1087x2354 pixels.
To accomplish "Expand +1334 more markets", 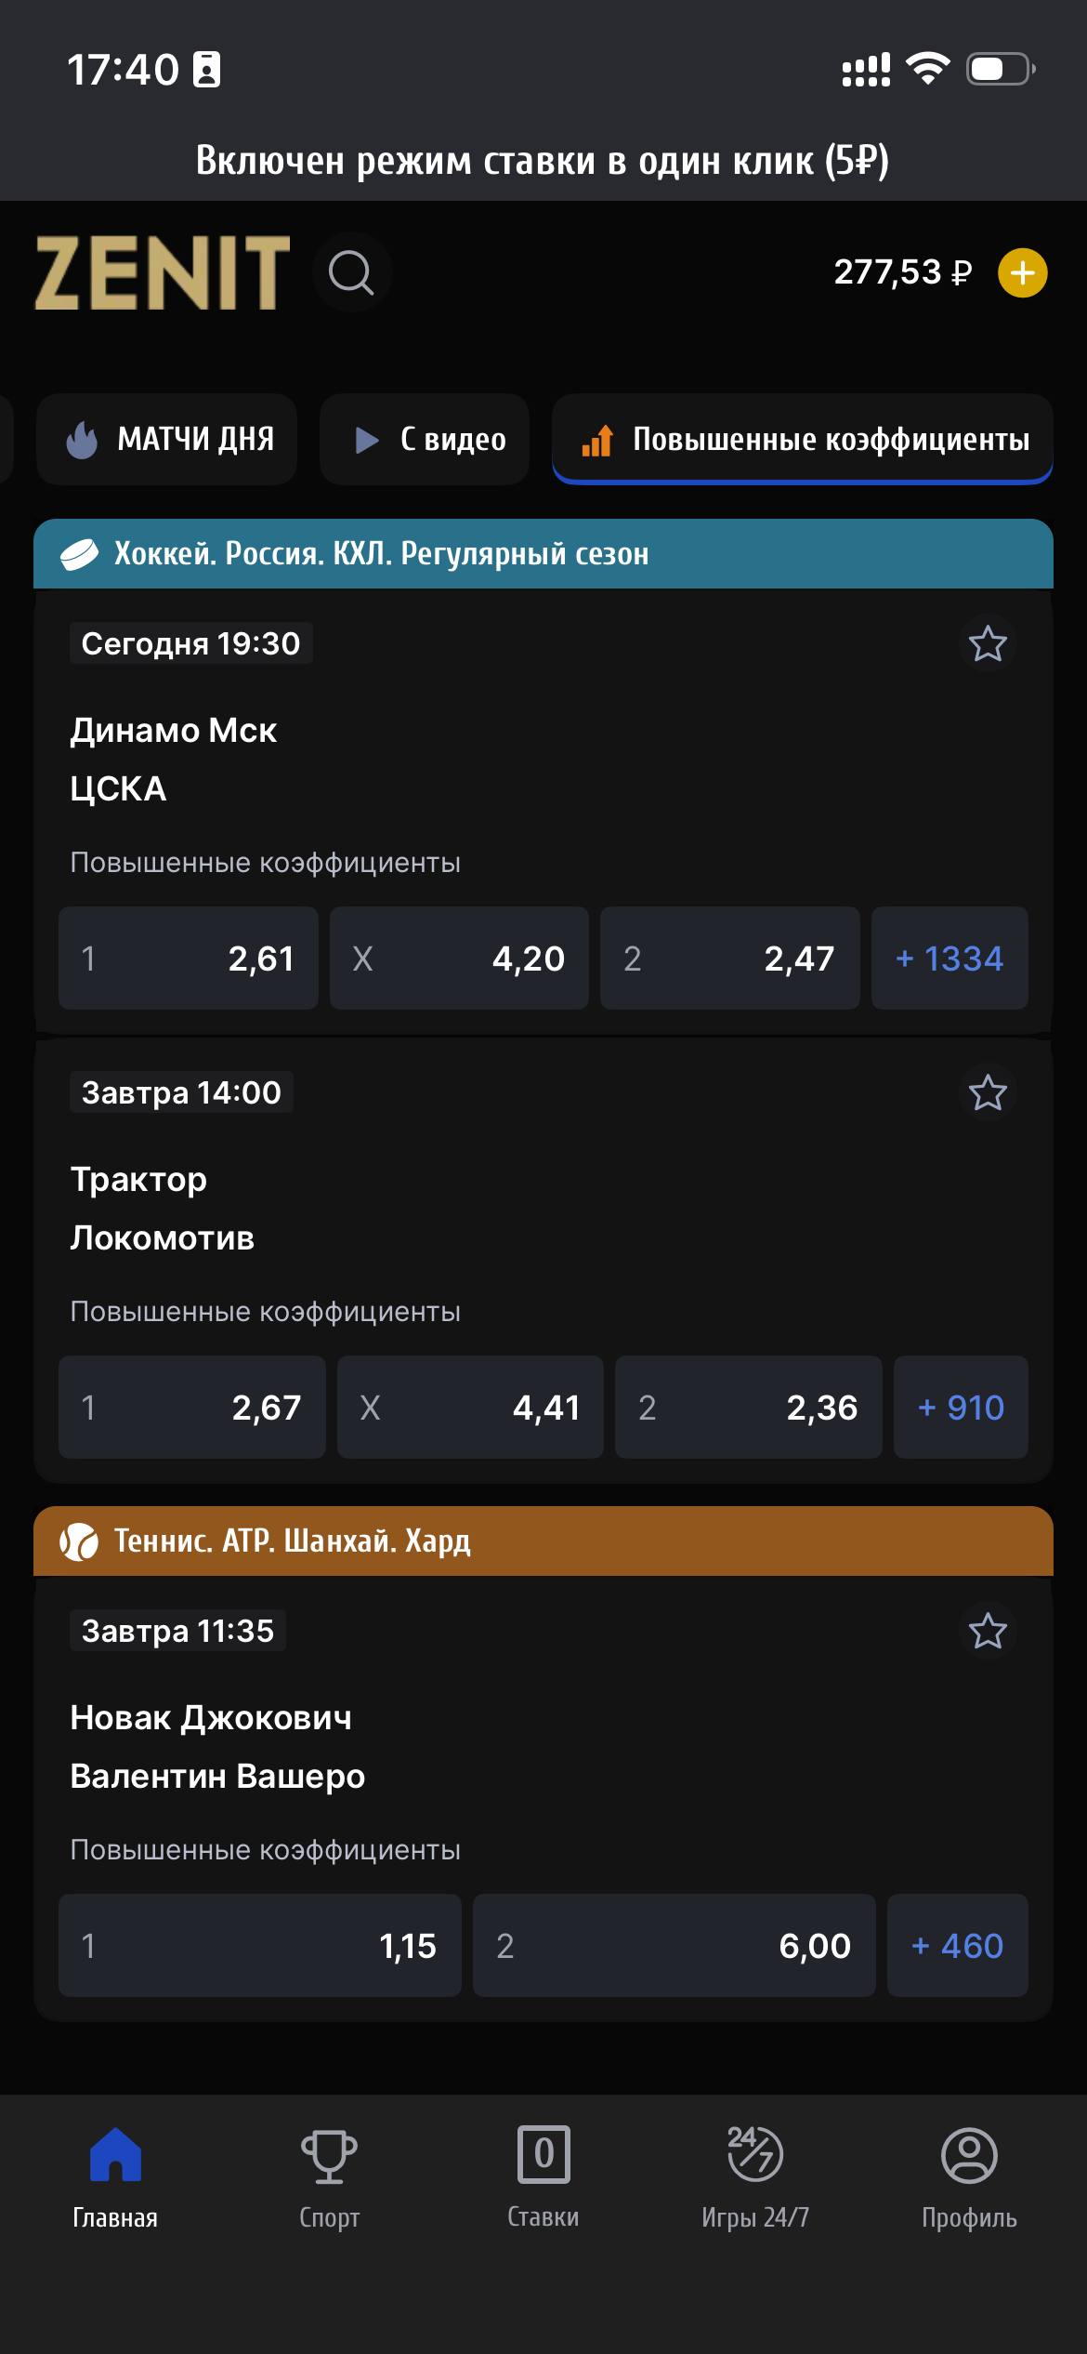I will [x=949, y=959].
